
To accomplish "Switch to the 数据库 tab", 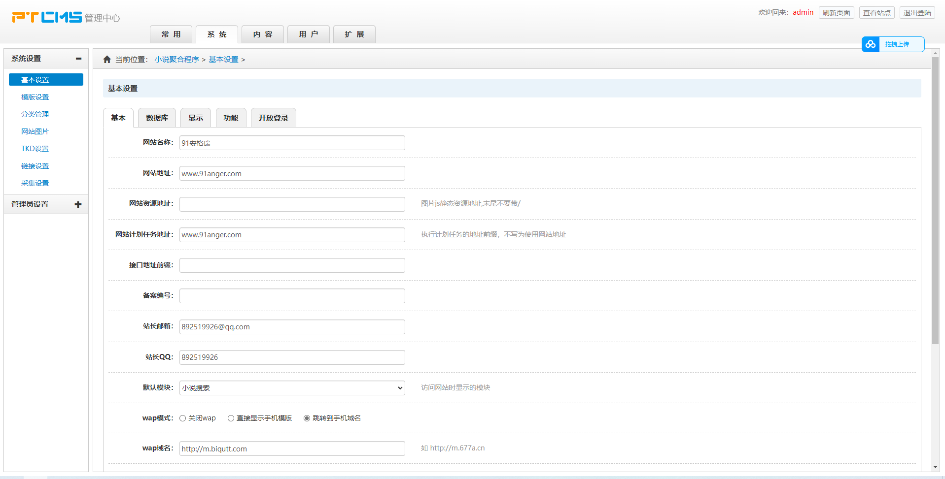I will [157, 118].
